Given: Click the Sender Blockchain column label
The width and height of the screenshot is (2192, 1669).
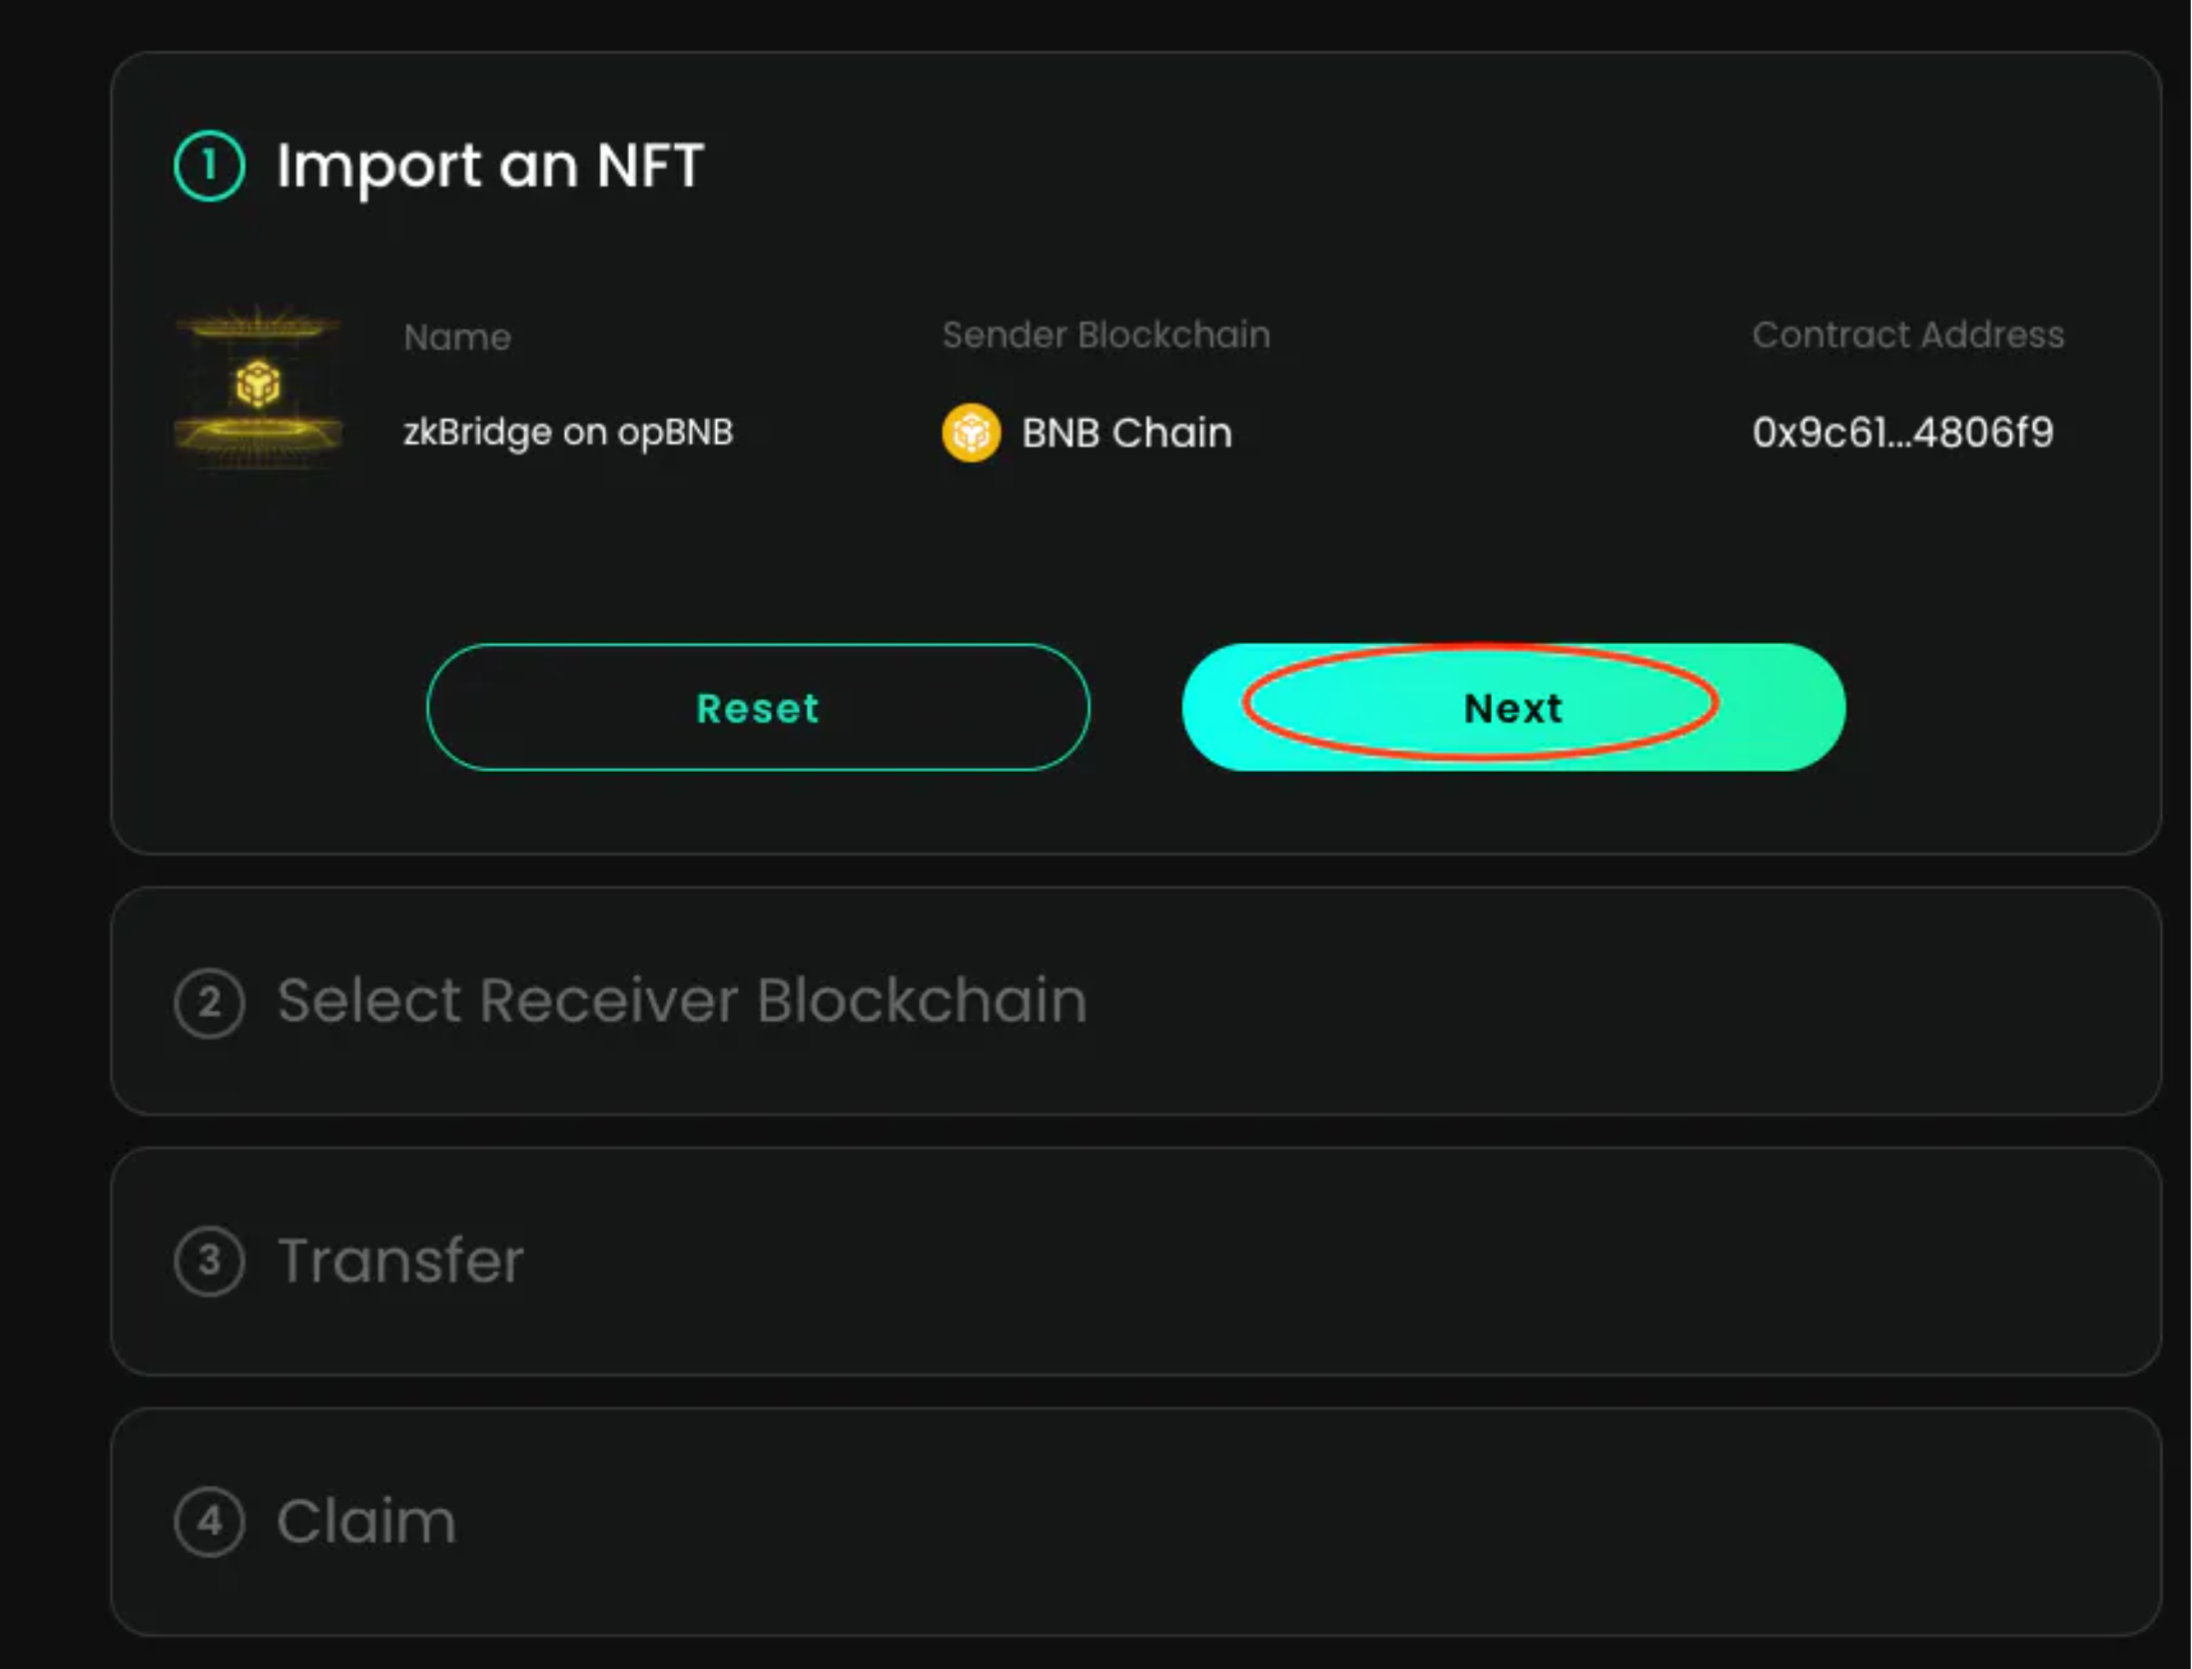Looking at the screenshot, I should 1106,335.
